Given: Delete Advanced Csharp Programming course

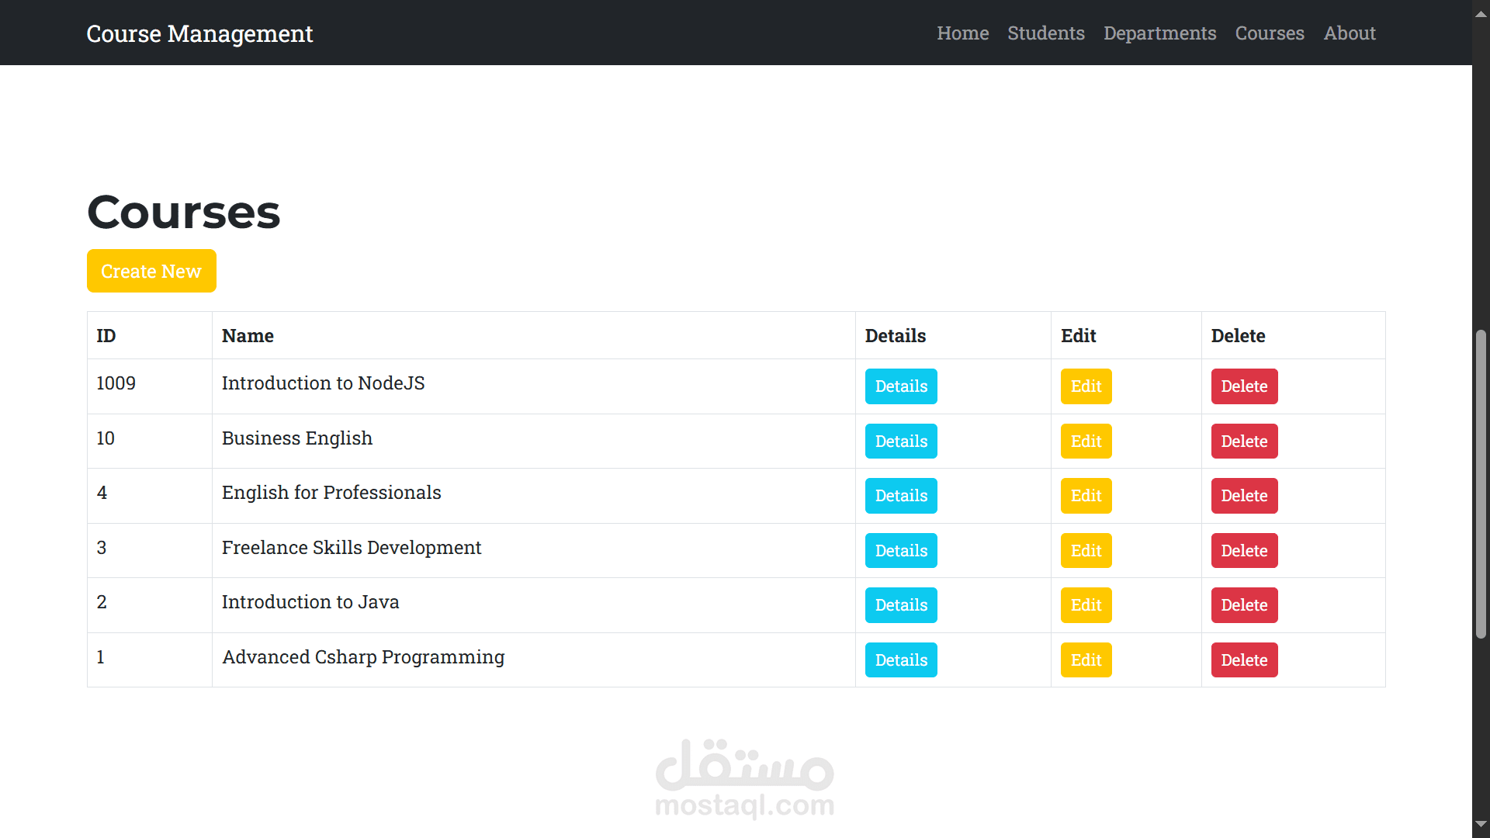Looking at the screenshot, I should pyautogui.click(x=1244, y=660).
